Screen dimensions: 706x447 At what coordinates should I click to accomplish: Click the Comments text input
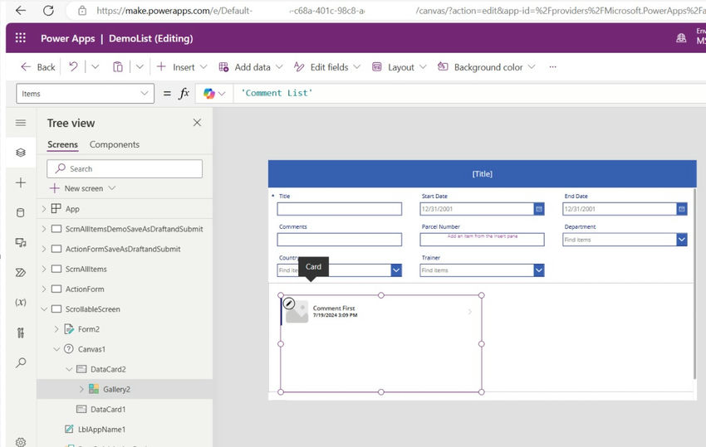click(340, 239)
